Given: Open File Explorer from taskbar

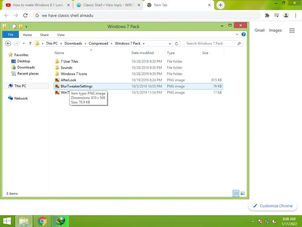Looking at the screenshot, I should [24, 221].
